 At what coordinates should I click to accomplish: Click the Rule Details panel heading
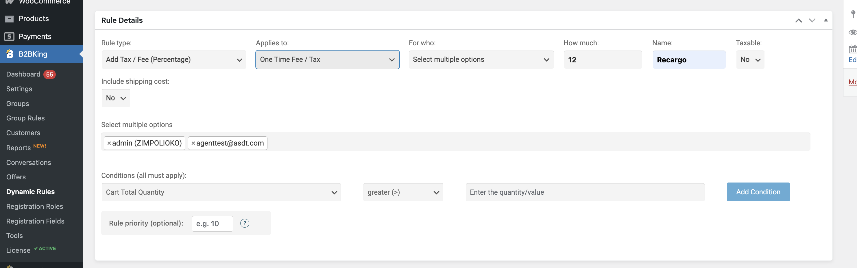pos(122,20)
